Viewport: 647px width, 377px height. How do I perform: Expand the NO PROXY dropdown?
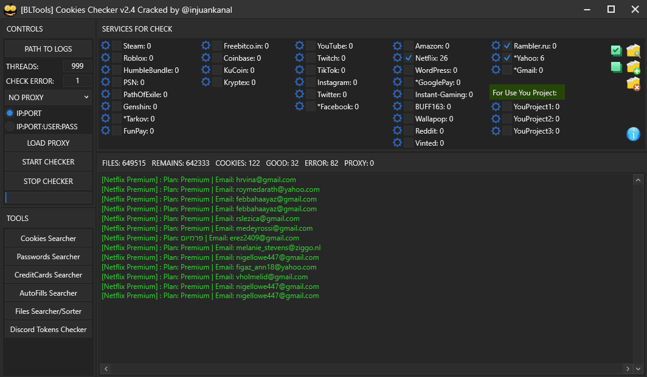pyautogui.click(x=49, y=97)
